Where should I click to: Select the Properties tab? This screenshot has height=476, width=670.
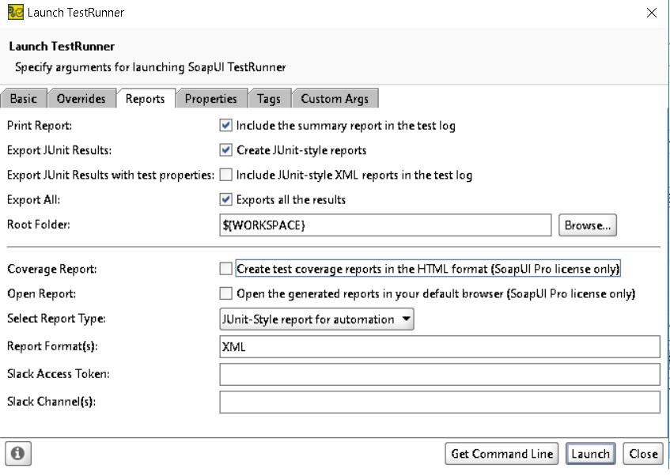(210, 99)
